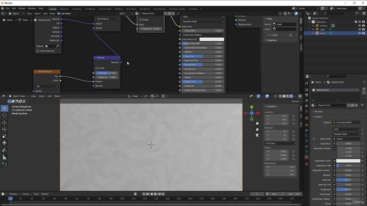Open viewport Options button
367x206 pixels.
(x=296, y=101)
